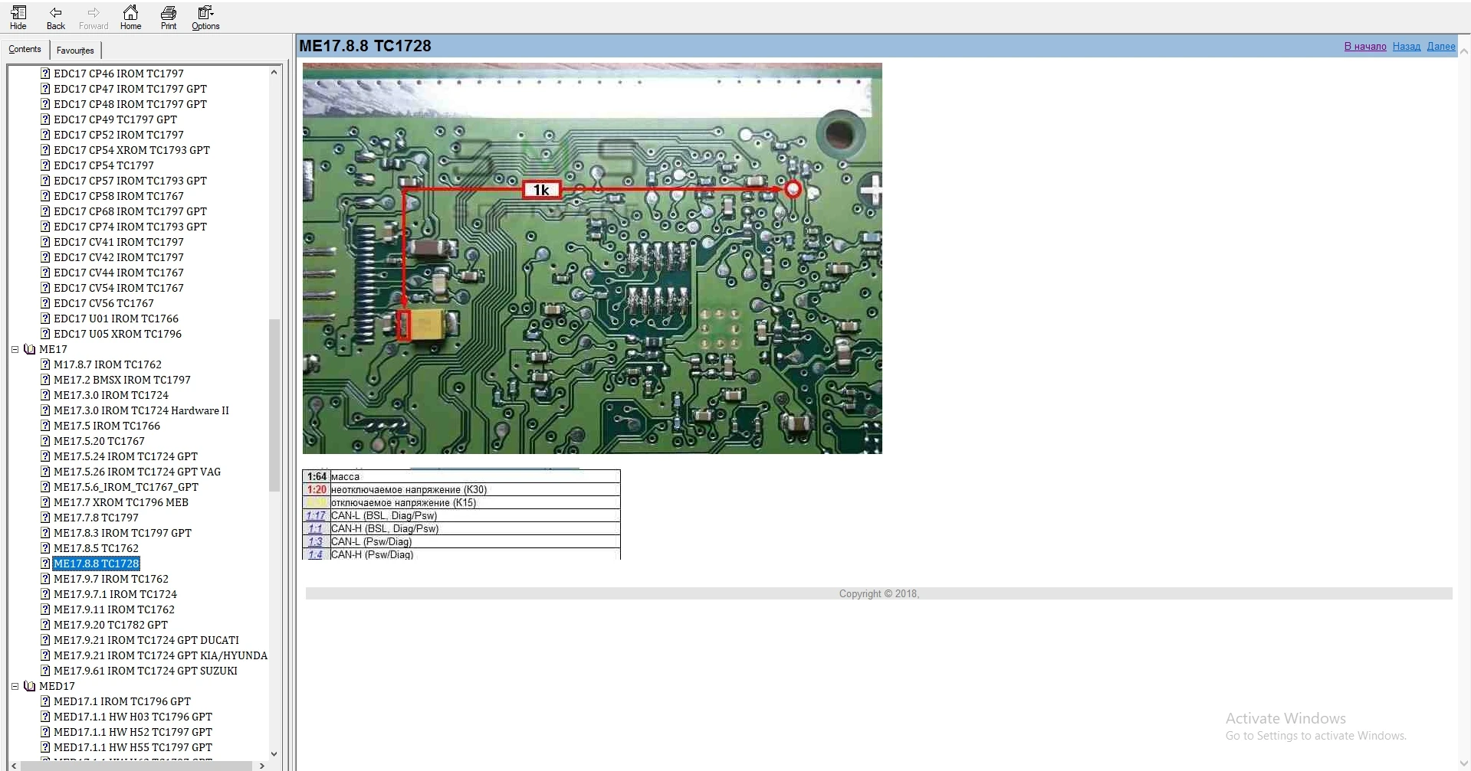Switch to the Favourites tab

click(x=74, y=50)
